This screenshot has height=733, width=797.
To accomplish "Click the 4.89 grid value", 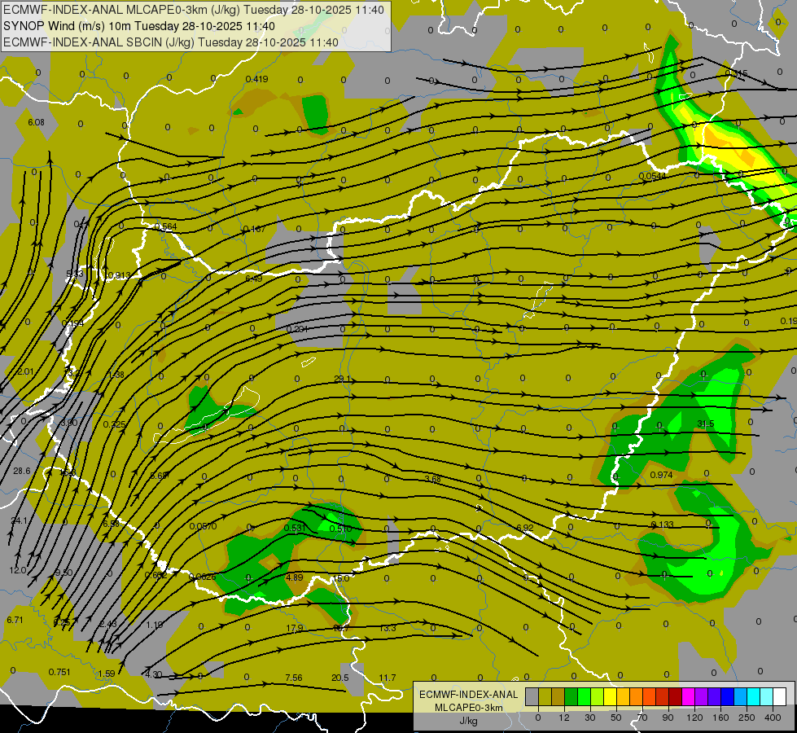I will [x=295, y=577].
